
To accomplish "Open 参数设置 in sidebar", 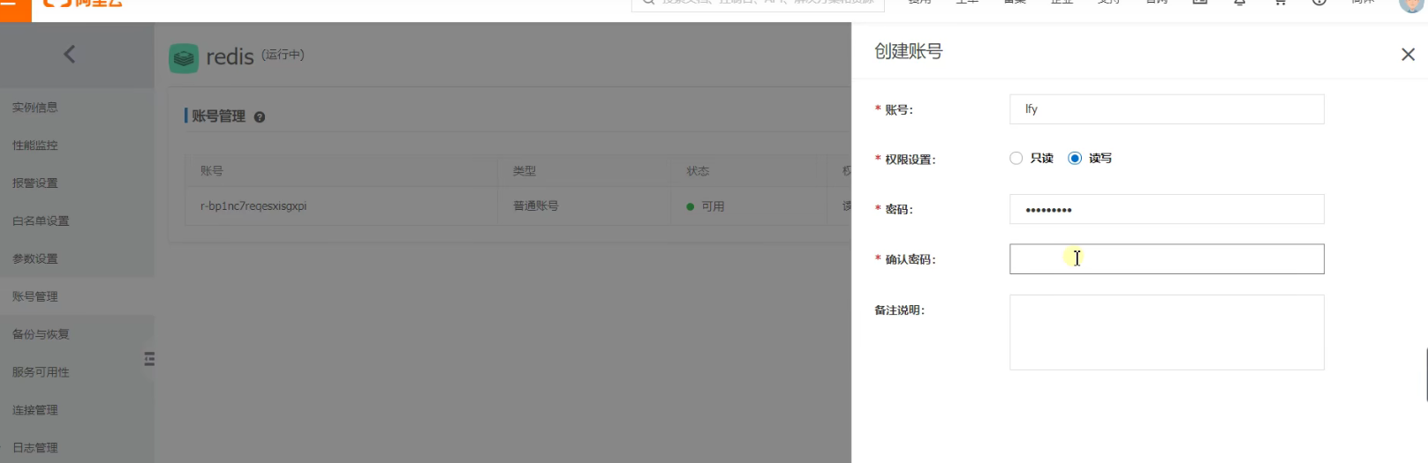I will (x=35, y=259).
